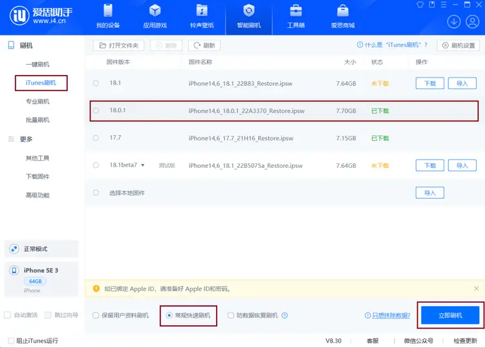The image size is (485, 348).
Task: Expand the 18.1beta7 version dropdown arrow
Action: tap(143, 165)
